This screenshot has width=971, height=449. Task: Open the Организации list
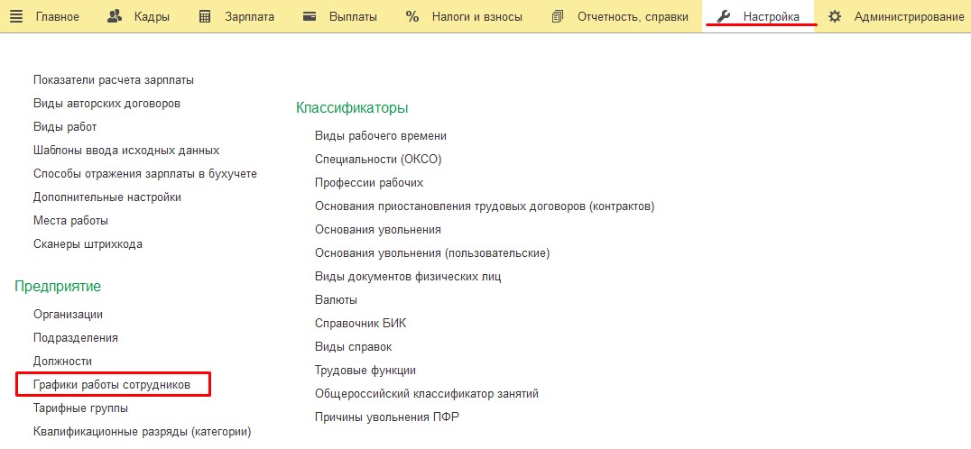tap(68, 314)
